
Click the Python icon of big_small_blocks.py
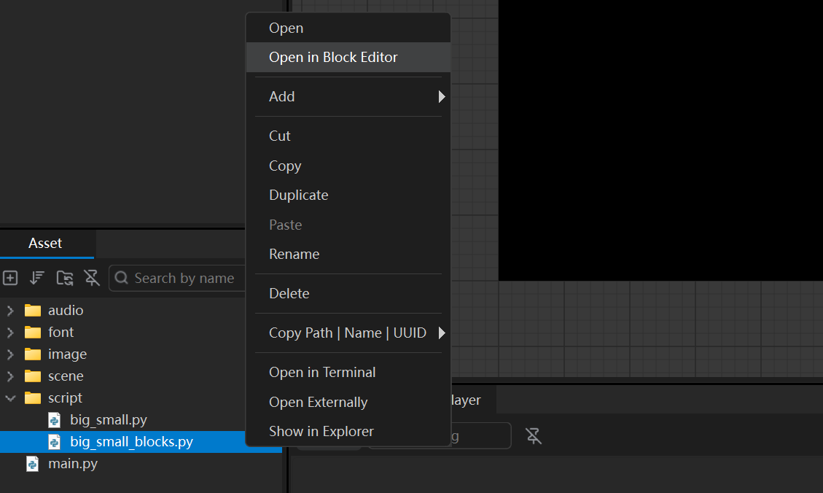tap(54, 442)
